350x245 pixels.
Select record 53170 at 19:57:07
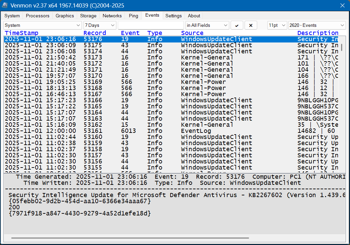(171, 76)
